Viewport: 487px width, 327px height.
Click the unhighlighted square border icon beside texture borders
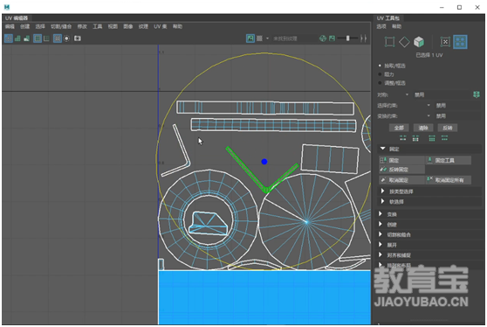click(46, 38)
